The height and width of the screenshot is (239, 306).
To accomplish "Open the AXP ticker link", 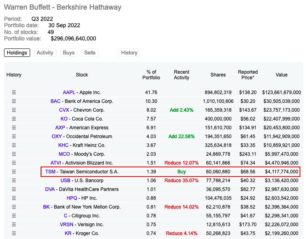I will (60, 127).
